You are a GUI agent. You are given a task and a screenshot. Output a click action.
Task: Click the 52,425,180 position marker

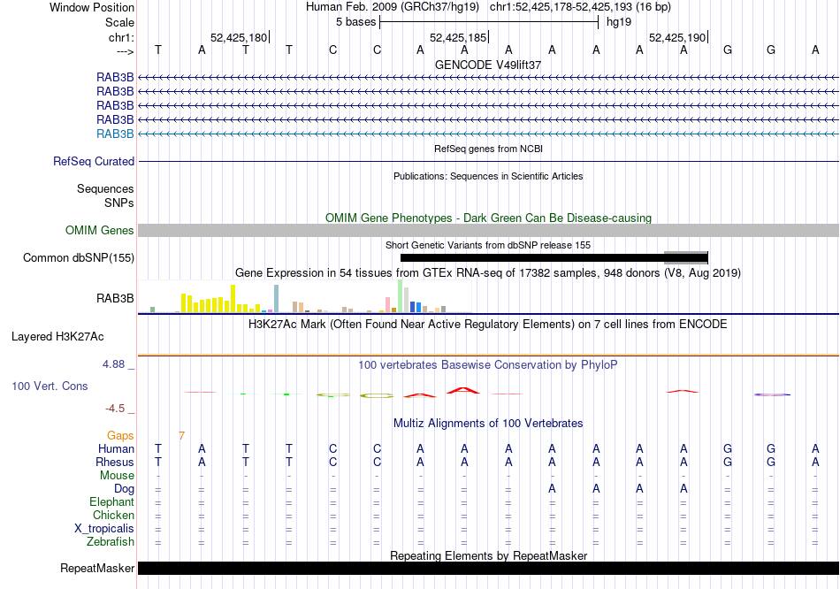tap(239, 37)
